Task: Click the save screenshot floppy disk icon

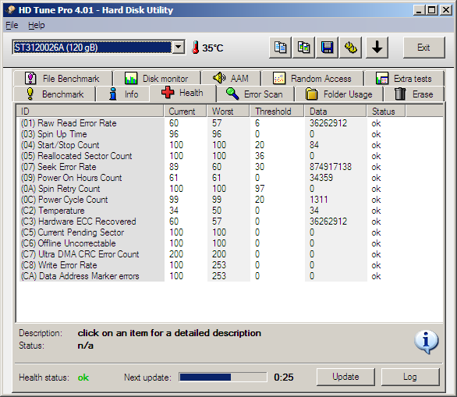Action: pos(327,48)
